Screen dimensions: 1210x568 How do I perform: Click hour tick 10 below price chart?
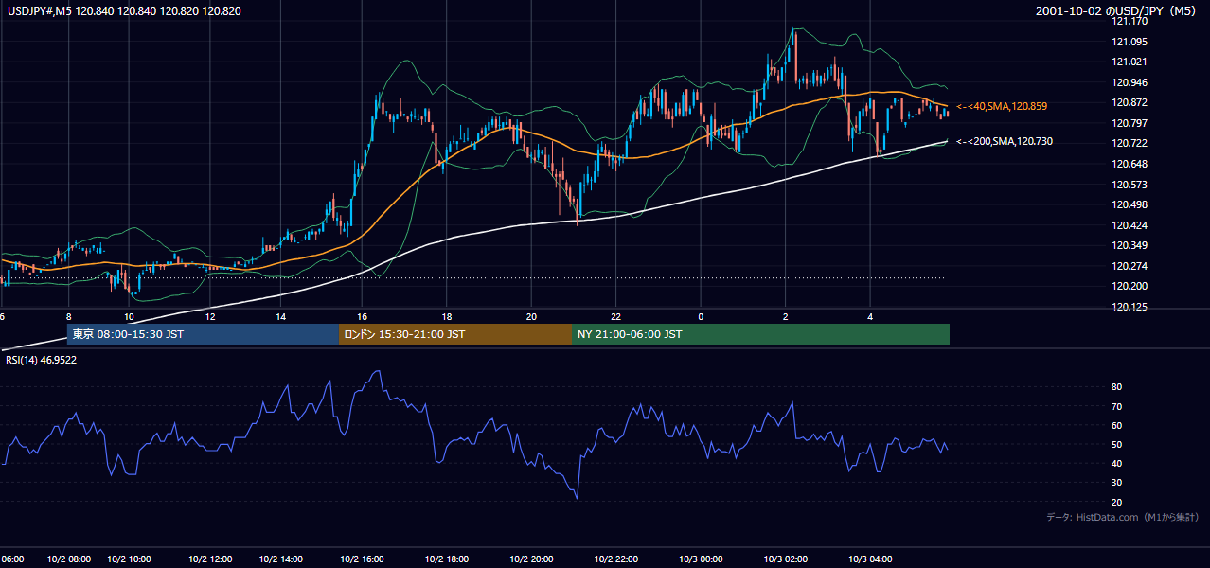pos(129,316)
